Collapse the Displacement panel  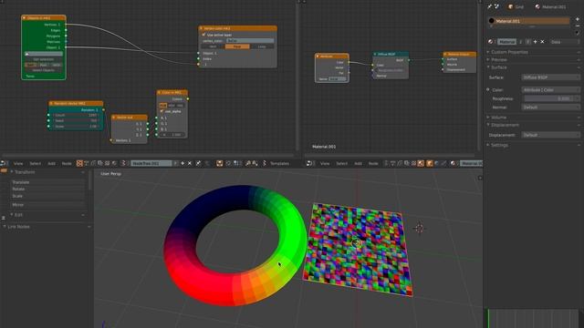505,125
